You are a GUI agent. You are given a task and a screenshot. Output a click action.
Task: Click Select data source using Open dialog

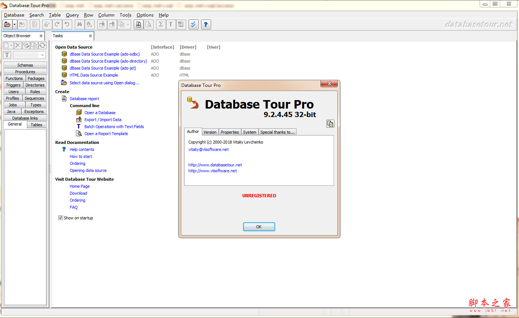click(x=104, y=83)
